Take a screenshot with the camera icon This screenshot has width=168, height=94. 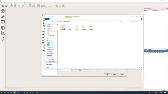(x=64, y=6)
